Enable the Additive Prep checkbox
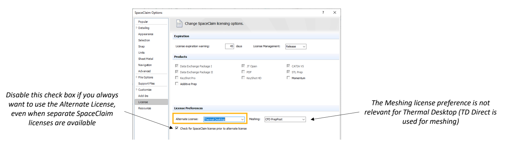Image resolution: width=514 pixels, height=141 pixels. coord(177,84)
